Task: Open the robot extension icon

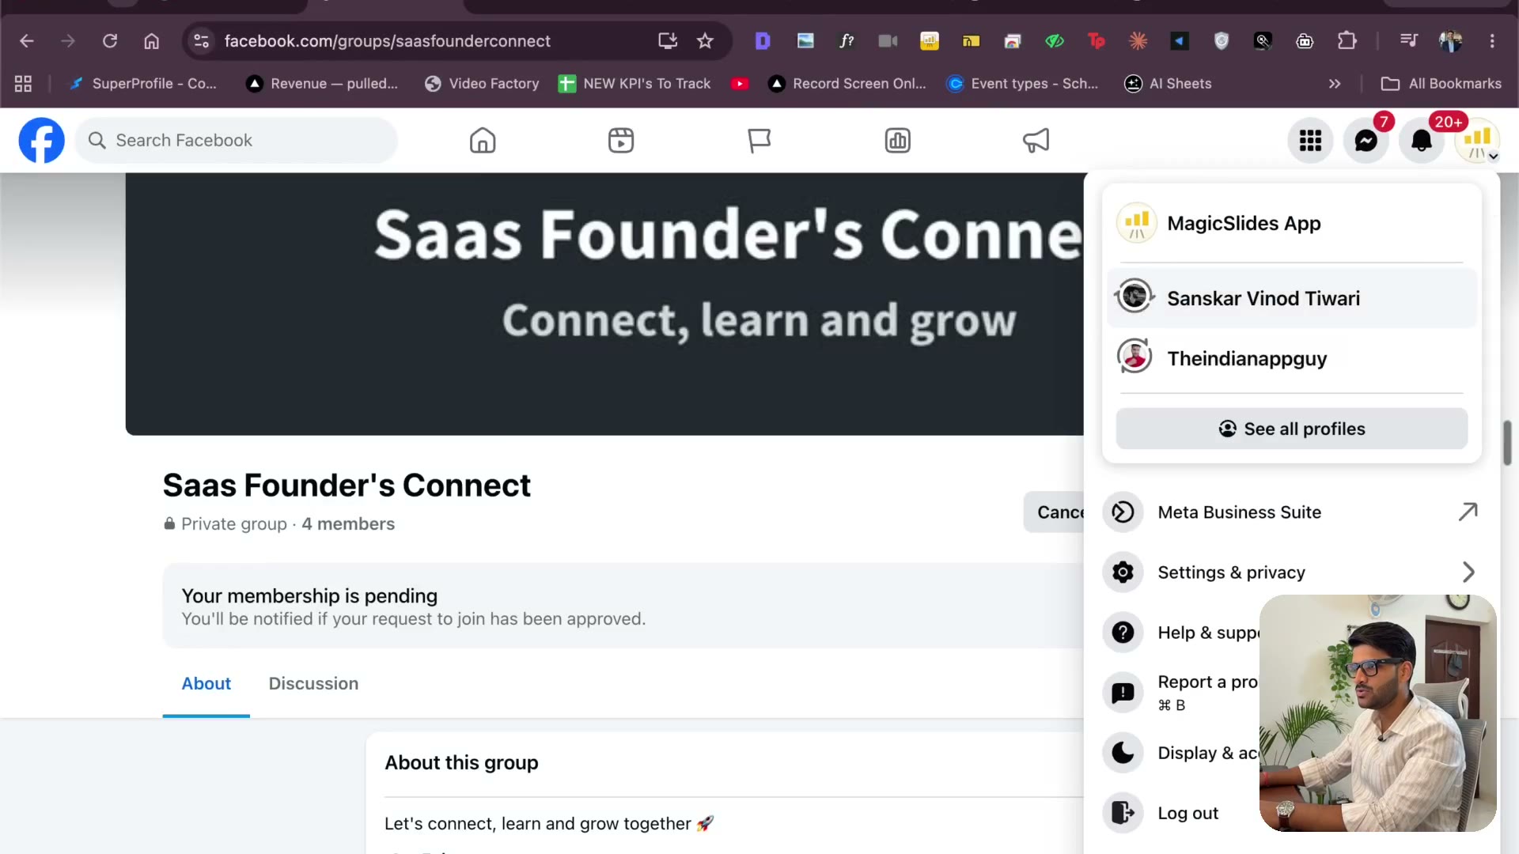Action: (1305, 41)
